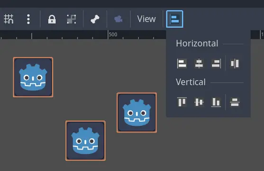Select the bottom Godot sprite
Image resolution: width=264 pixels, height=171 pixels.
click(x=85, y=141)
